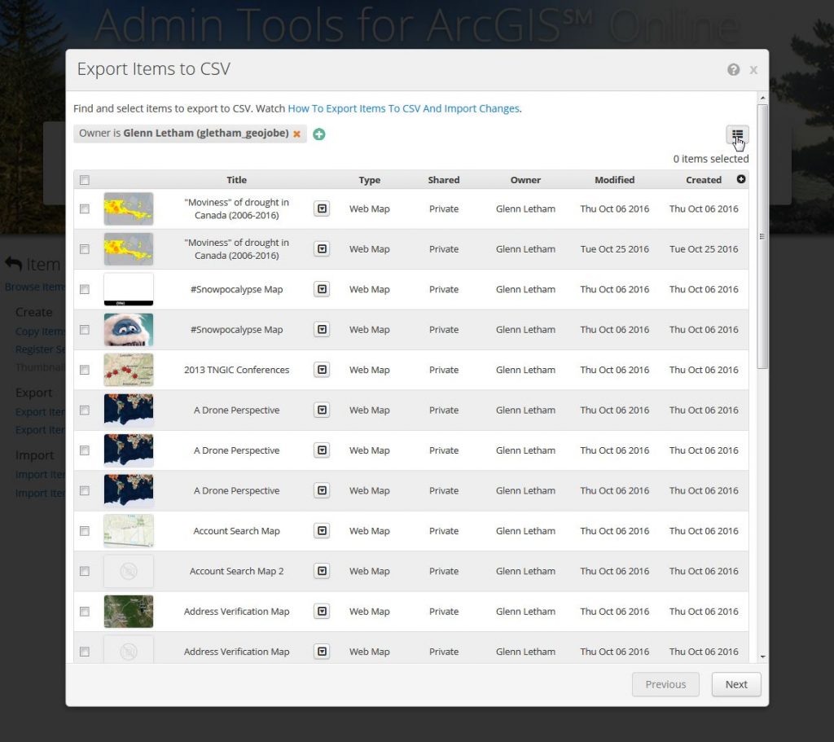
Task: Click the yeti #Snowpocalypse Map thumbnail
Action: point(129,330)
